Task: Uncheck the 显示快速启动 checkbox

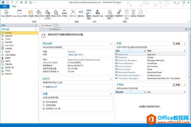Action: coord(44,102)
